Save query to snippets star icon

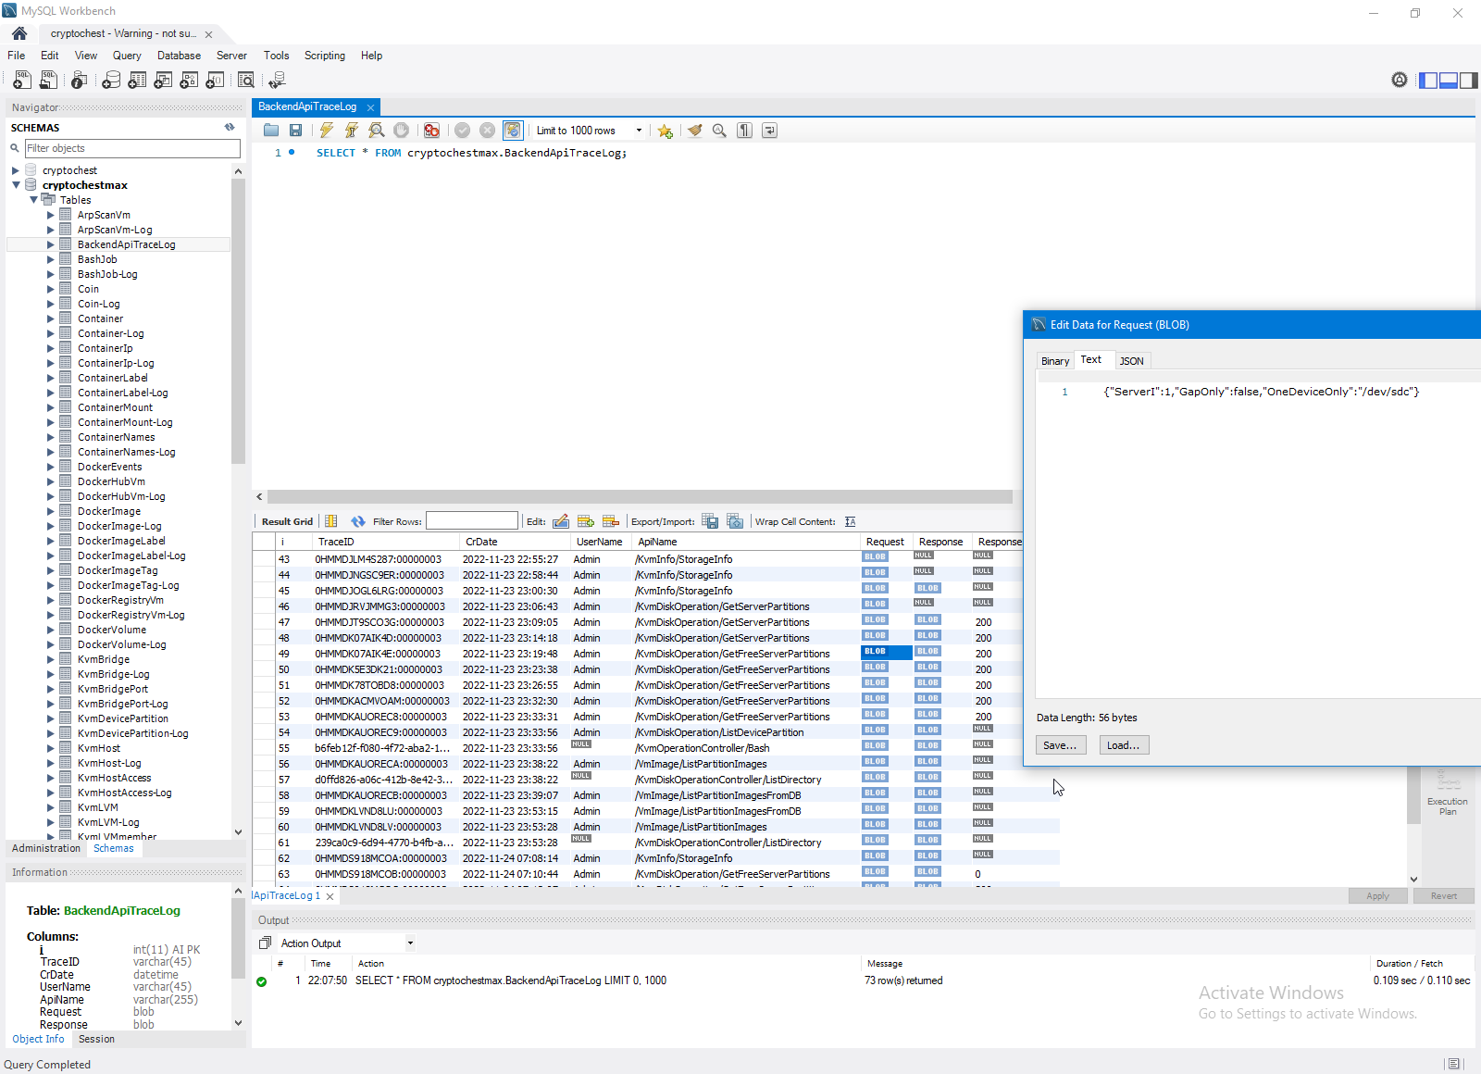[665, 131]
